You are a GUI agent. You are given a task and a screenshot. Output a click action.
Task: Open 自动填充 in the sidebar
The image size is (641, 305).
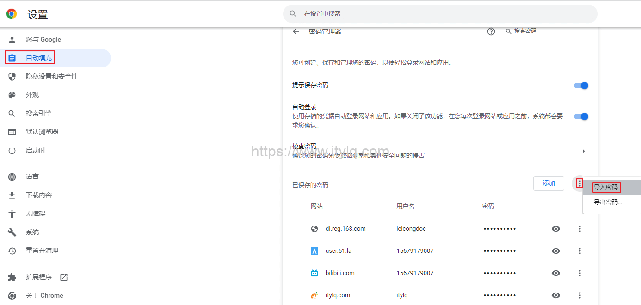(x=39, y=58)
